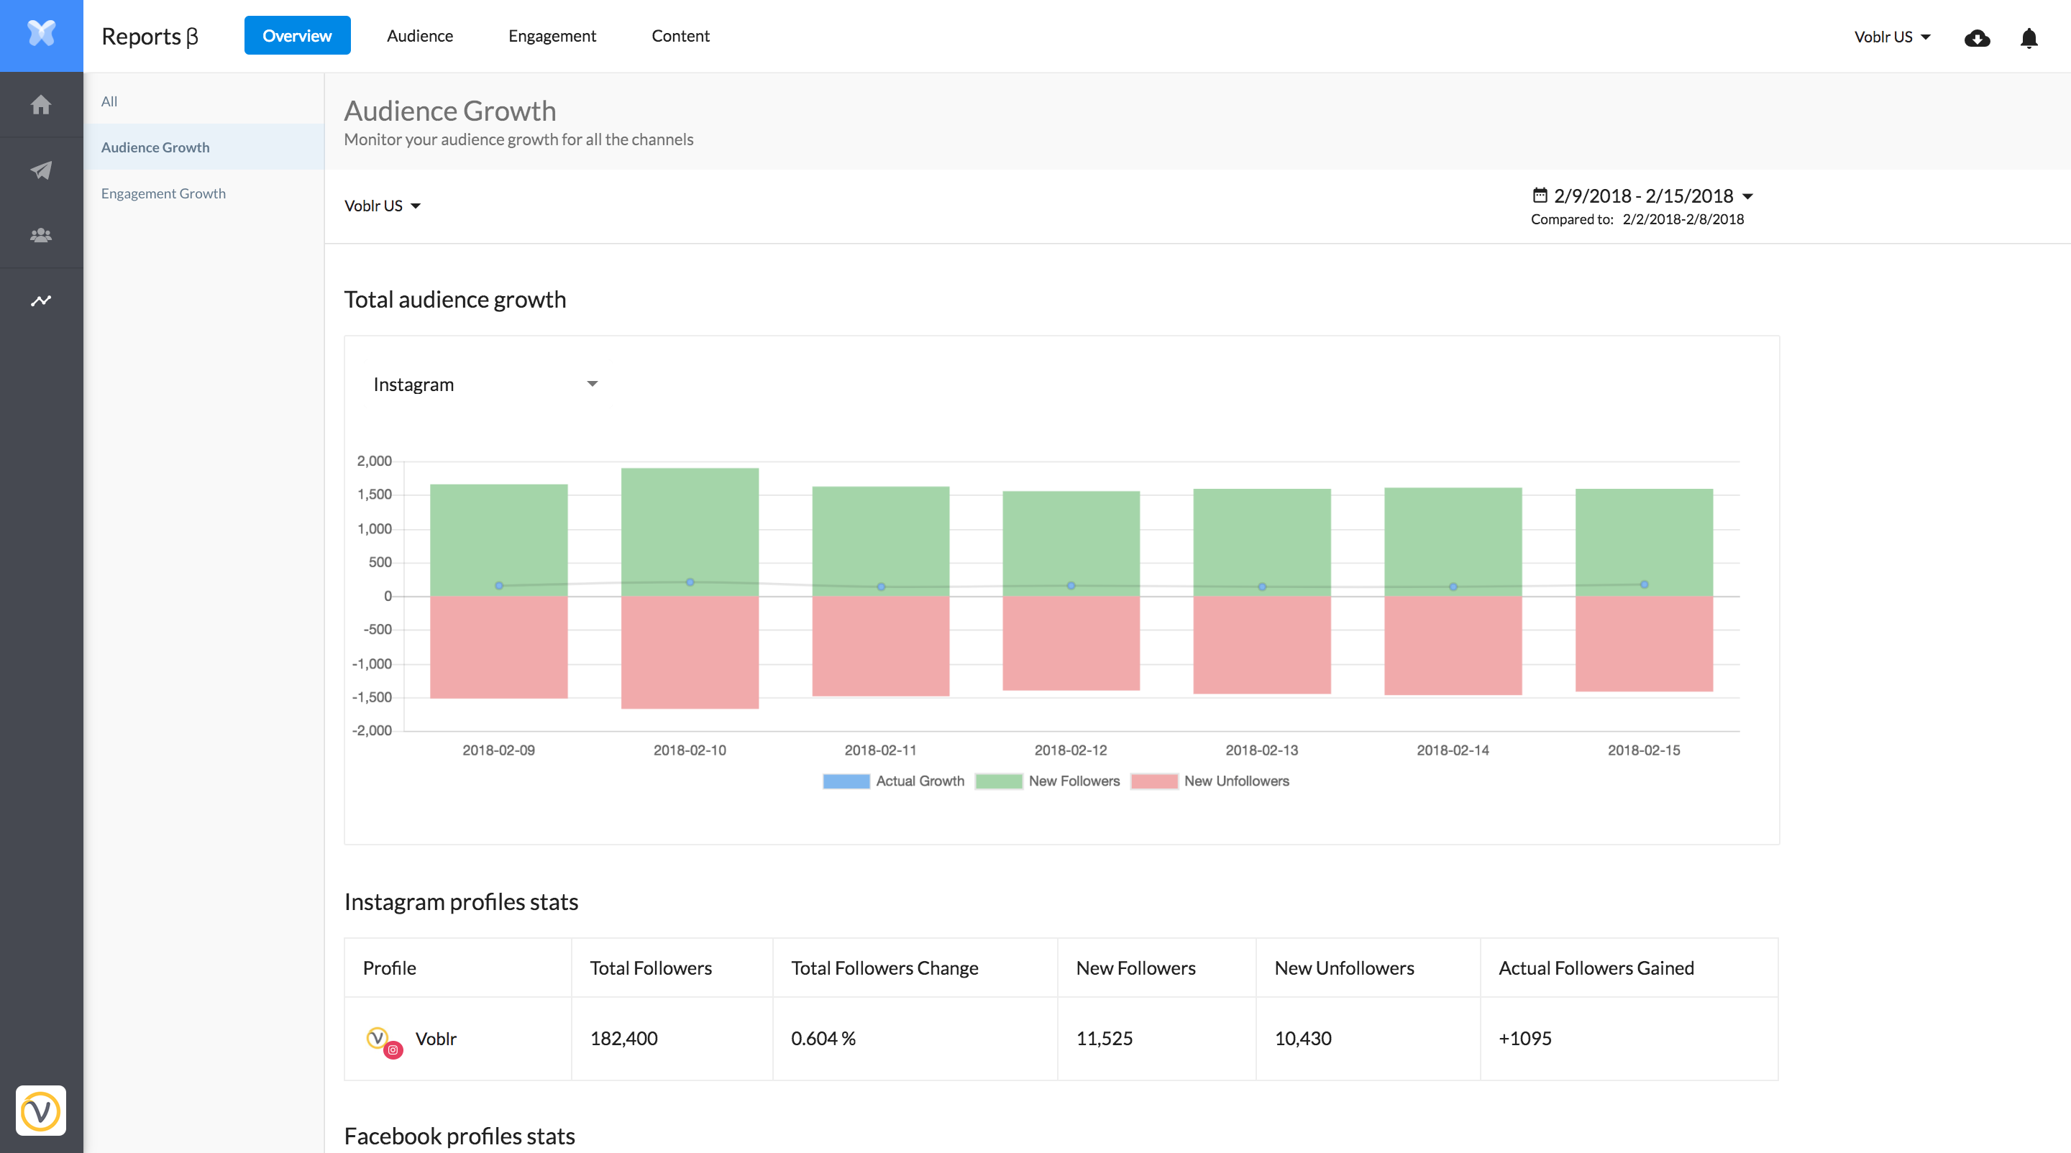Expand the Voblr US filter dropdown under title

(383, 206)
